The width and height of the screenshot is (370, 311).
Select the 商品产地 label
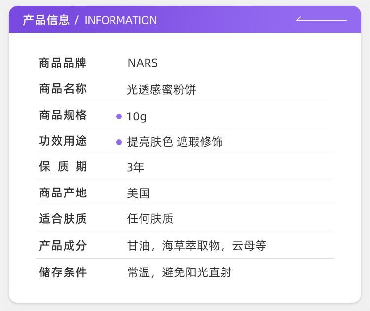[63, 193]
